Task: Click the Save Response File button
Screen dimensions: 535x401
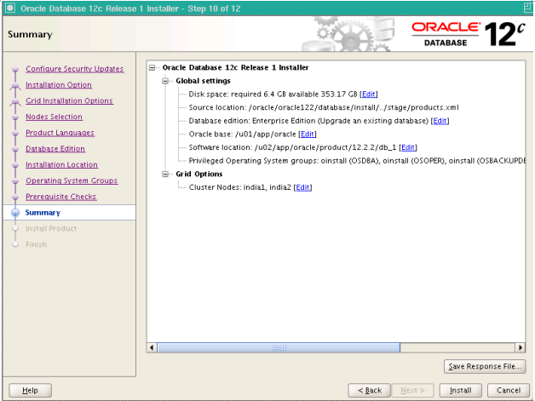Action: point(485,367)
